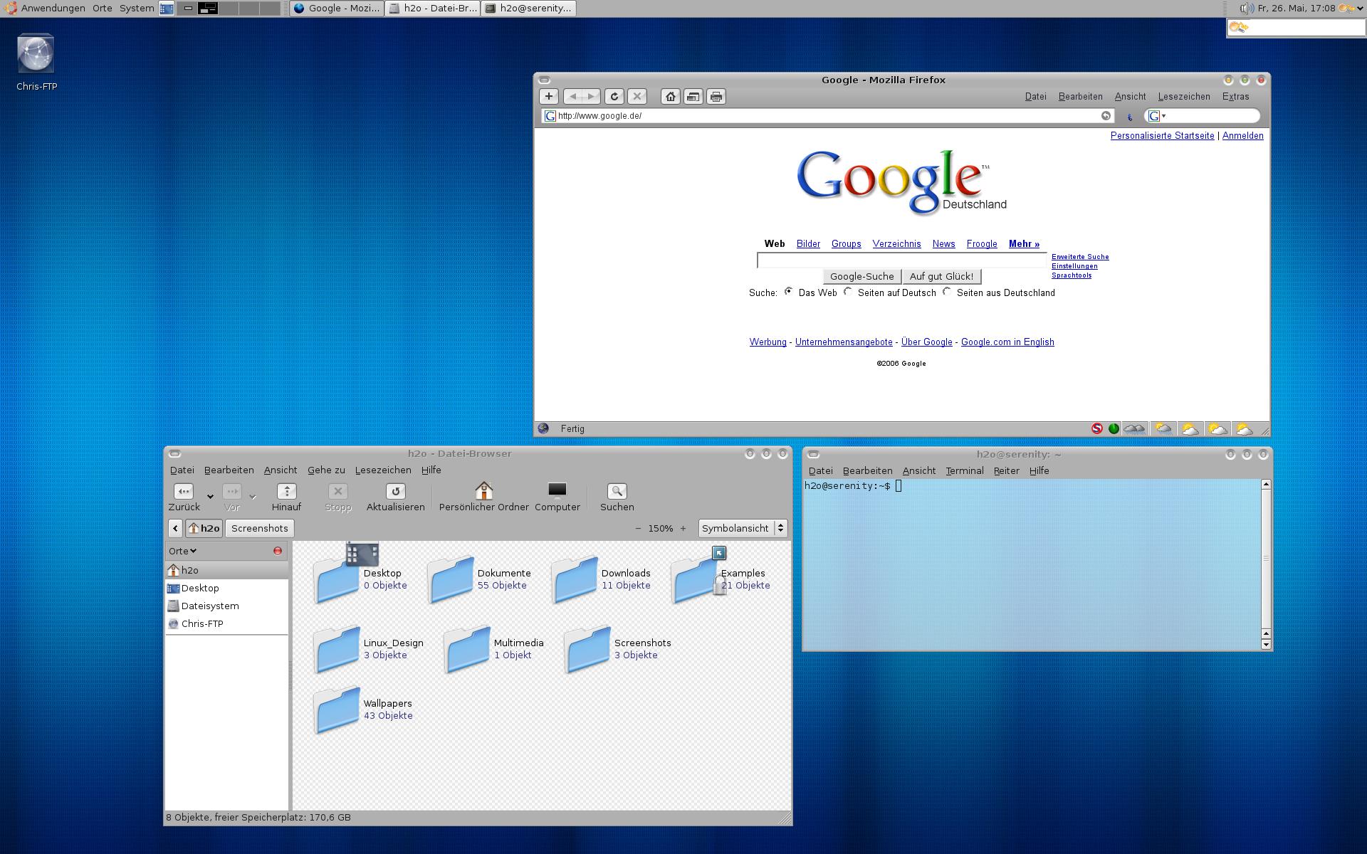The width and height of the screenshot is (1367, 854).
Task: Open Reiter menu in terminal
Action: click(x=1006, y=471)
